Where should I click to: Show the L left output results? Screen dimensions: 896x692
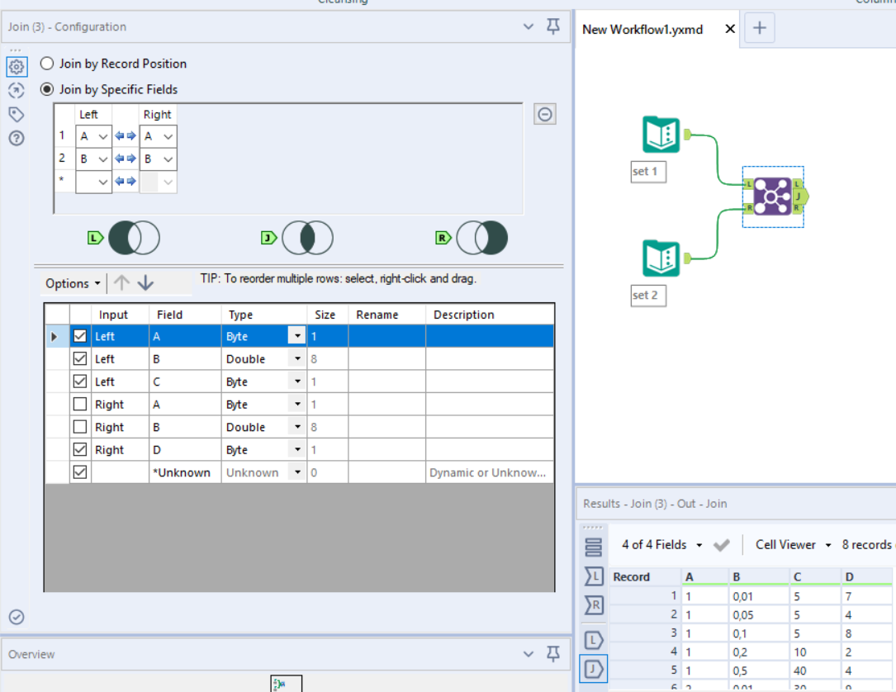[594, 639]
